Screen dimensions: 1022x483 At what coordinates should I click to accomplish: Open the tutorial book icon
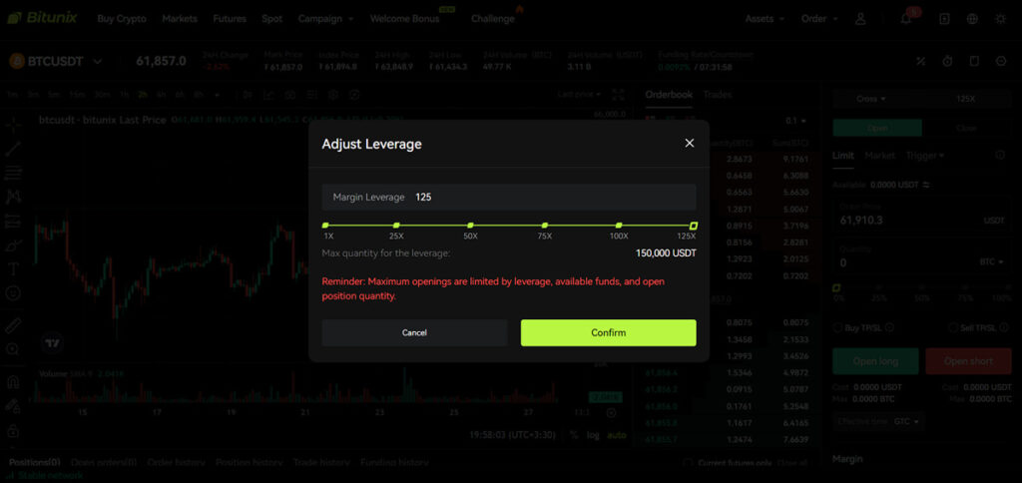pos(974,61)
